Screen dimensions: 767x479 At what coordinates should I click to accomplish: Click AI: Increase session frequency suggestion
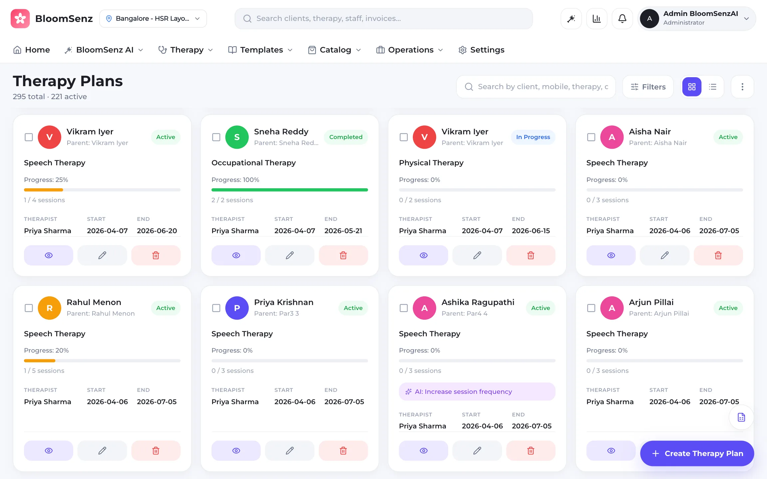click(477, 392)
